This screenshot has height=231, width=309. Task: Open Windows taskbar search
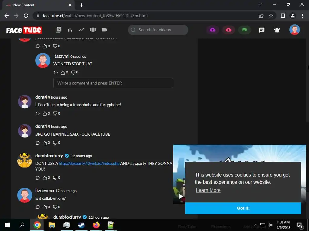point(22,225)
